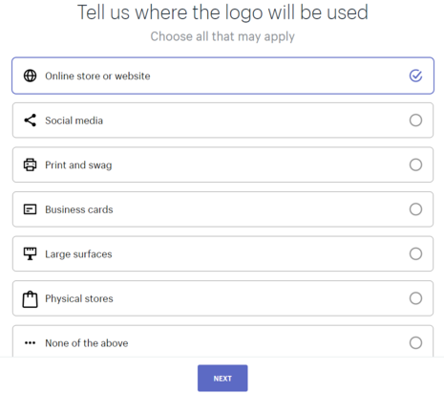Uncheck the Online store or website checkmark
This screenshot has height=394, width=444.
pyautogui.click(x=415, y=76)
